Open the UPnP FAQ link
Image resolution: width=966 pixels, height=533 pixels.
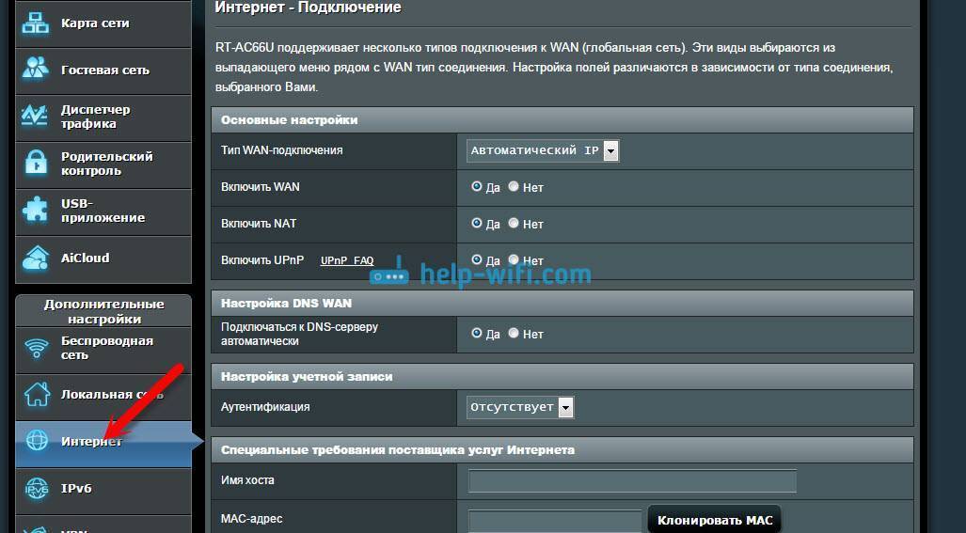(x=347, y=260)
